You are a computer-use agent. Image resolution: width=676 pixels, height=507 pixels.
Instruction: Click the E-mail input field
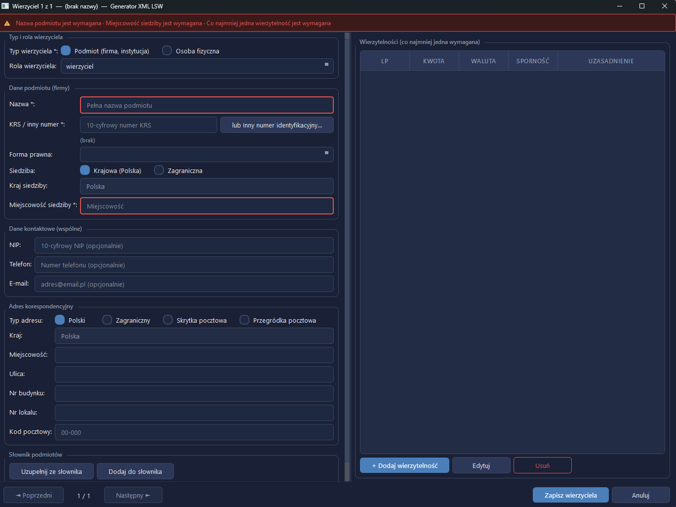(184, 284)
